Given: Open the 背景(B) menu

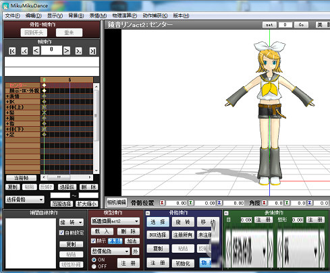Looking at the screenshot, I should click(76, 16).
